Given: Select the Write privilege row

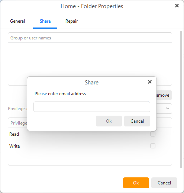Looking at the screenshot, I should (90, 146).
